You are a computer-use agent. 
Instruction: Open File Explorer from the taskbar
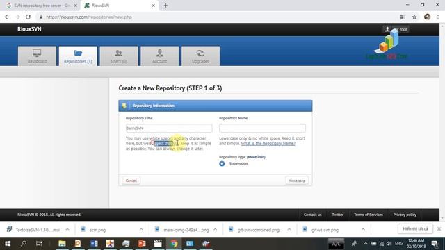[x=62, y=244]
